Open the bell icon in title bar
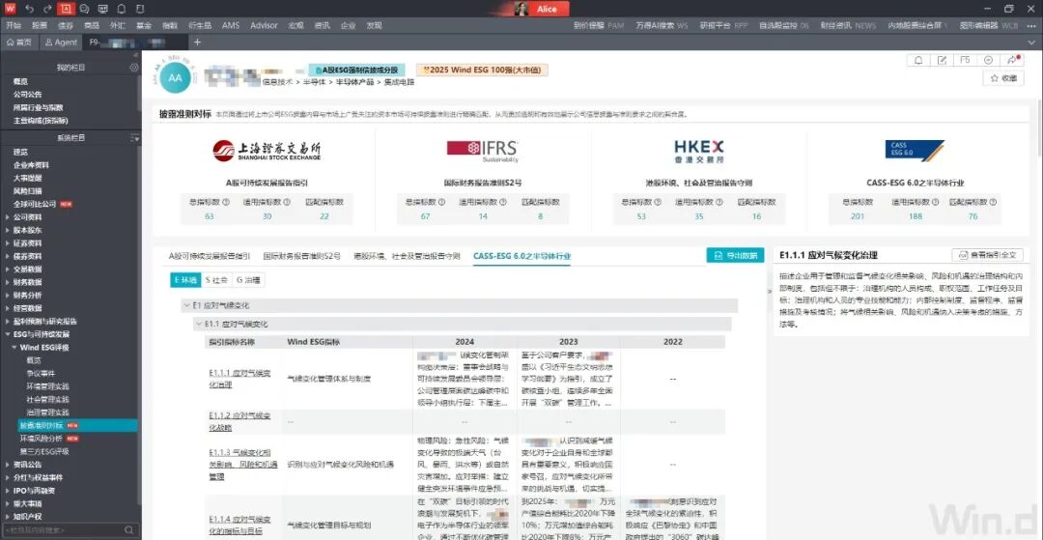 (121, 9)
